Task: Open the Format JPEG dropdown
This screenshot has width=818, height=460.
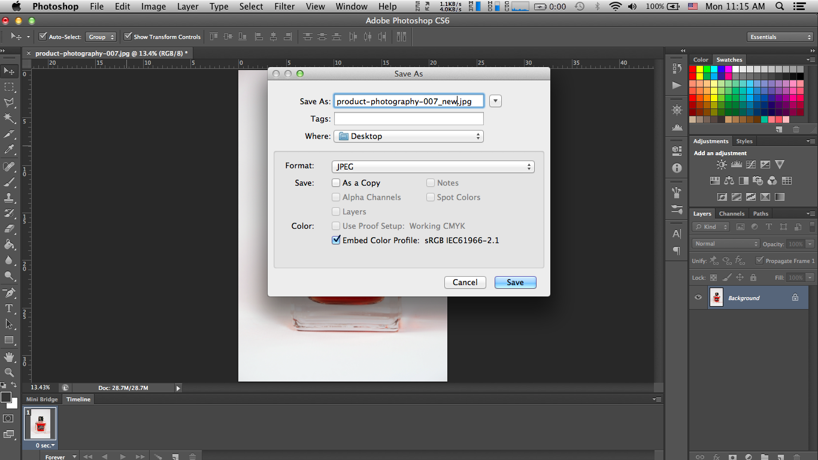Action: point(433,167)
